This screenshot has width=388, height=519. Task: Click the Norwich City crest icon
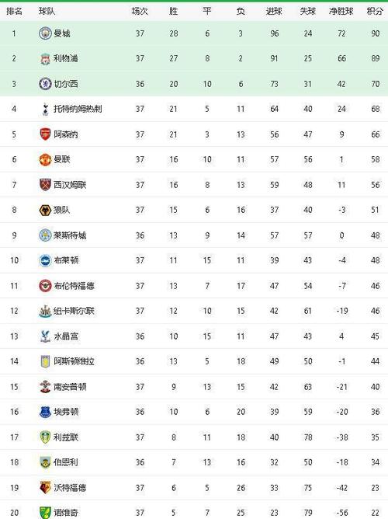[x=45, y=513]
